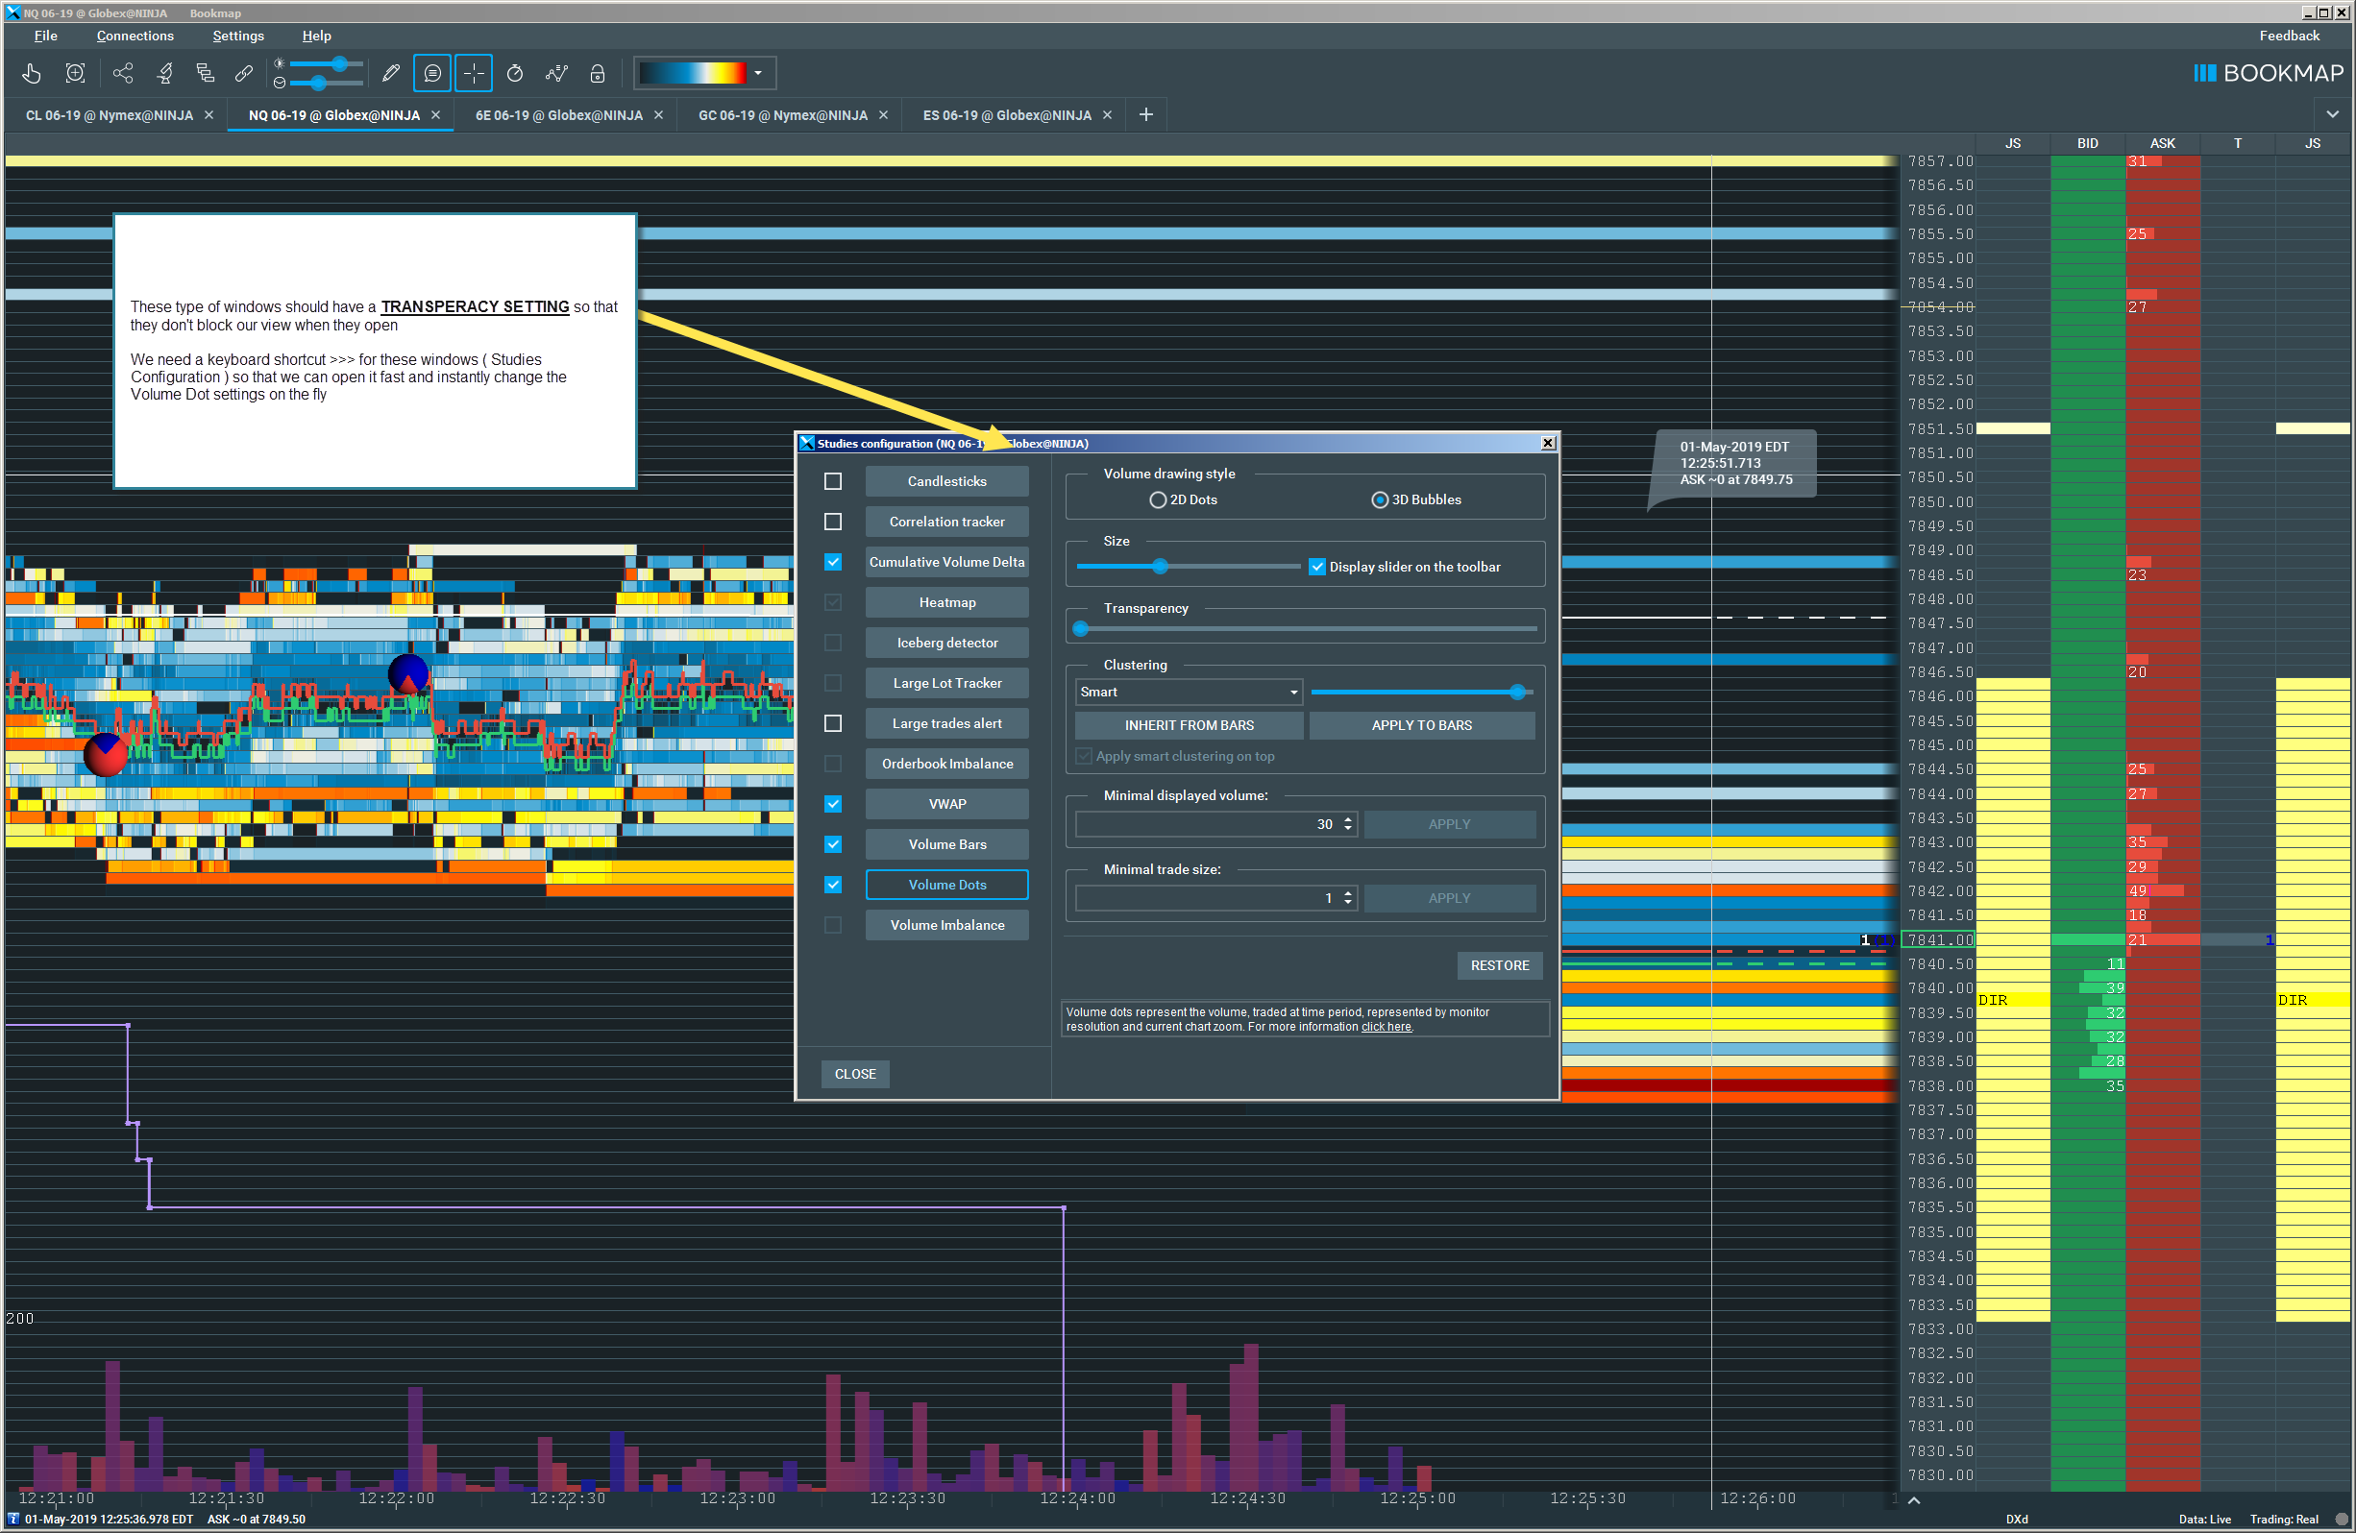
Task: Follow the 'click here' information link
Action: [x=1386, y=1026]
